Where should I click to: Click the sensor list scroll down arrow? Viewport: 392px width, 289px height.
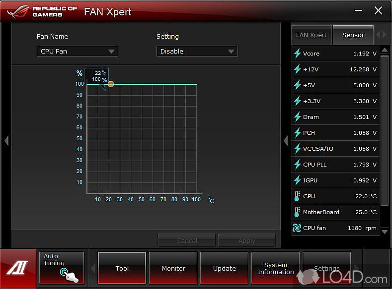pyautogui.click(x=385, y=232)
